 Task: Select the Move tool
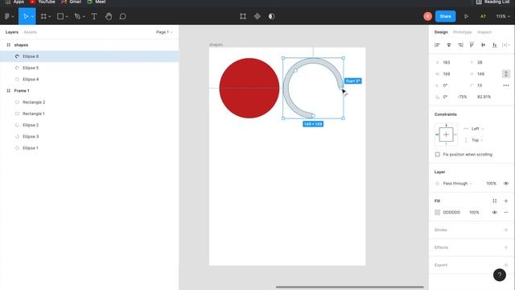pyautogui.click(x=25, y=16)
